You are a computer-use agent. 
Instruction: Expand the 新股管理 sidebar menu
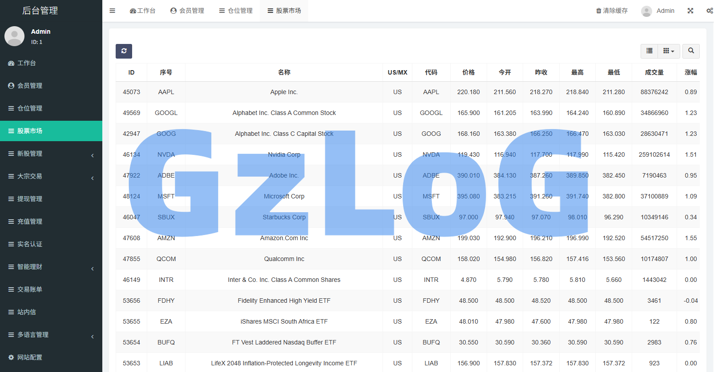pyautogui.click(x=51, y=154)
